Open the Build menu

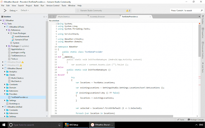[x=36, y=6]
